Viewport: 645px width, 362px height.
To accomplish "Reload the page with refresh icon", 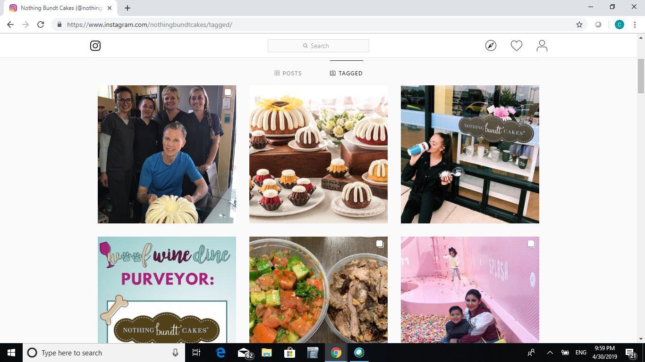I will tap(41, 25).
